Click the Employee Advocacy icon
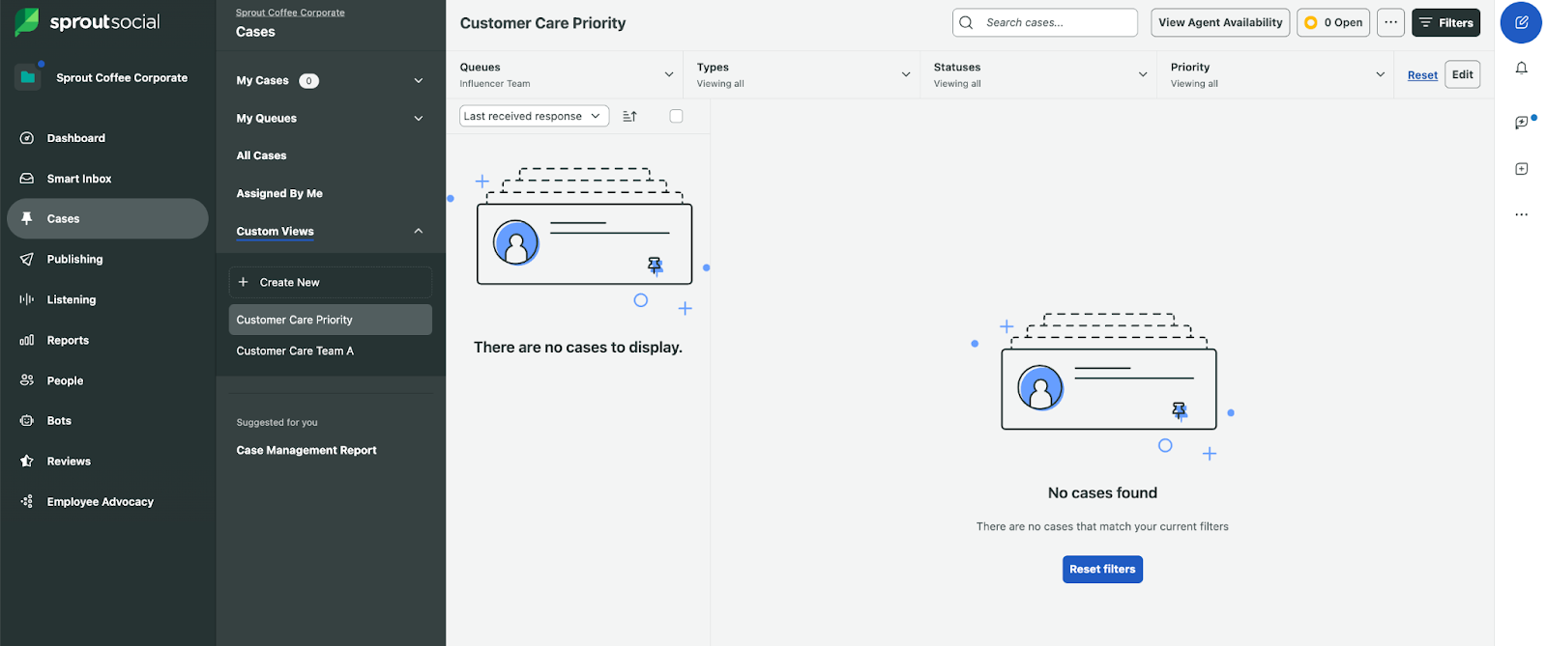Screen dimensions: 1547x646 27,502
